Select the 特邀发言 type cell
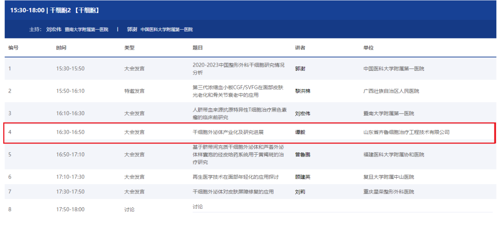Viewport: 500px width, 230px height. tap(134, 91)
